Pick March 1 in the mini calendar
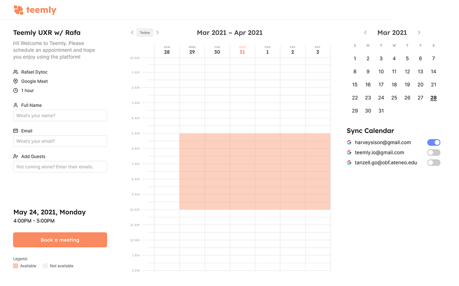 pos(355,58)
